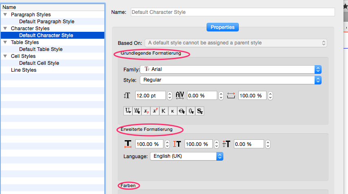Click the Underline Words Only icon
The image size is (348, 194).
[x=137, y=110]
